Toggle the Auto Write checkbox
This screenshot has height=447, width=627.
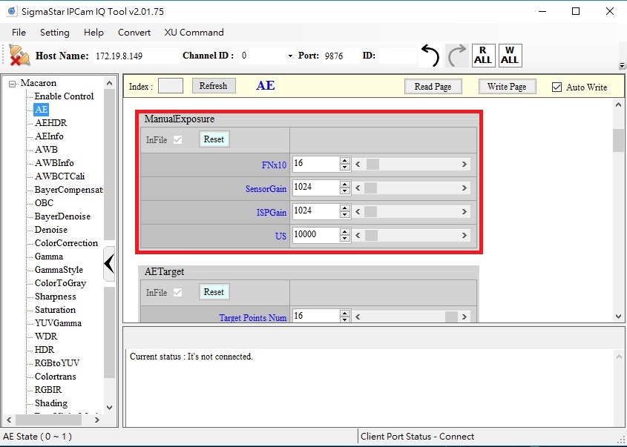[557, 87]
